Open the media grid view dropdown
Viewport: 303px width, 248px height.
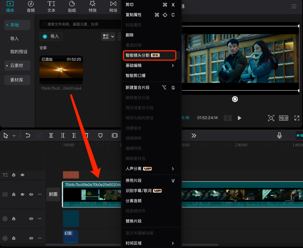coord(108,36)
